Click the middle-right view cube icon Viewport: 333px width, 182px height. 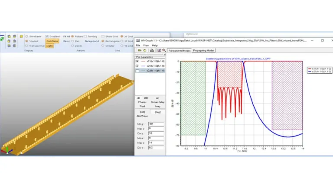tap(14, 41)
